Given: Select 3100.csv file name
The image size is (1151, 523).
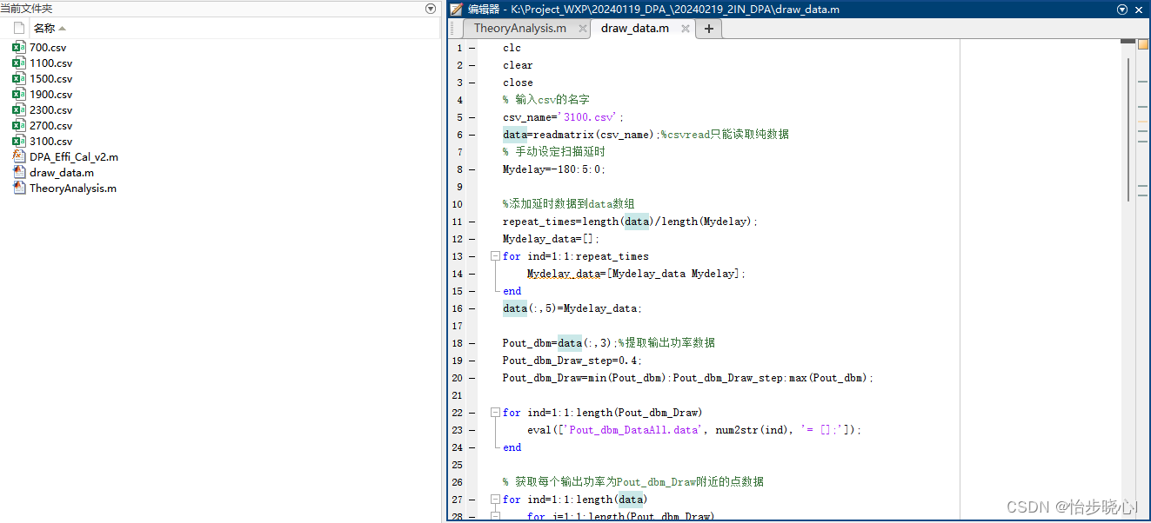Looking at the screenshot, I should click(51, 142).
